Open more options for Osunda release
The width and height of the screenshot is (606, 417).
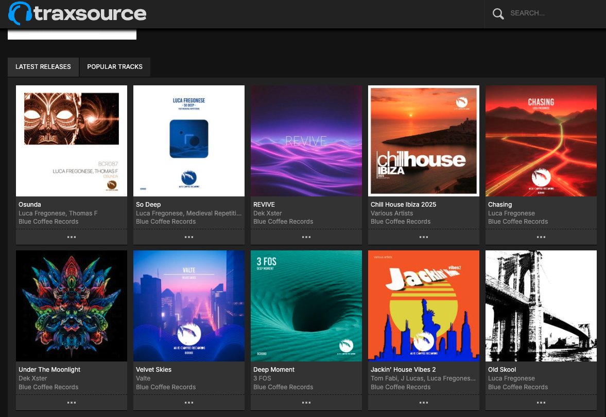tap(72, 237)
